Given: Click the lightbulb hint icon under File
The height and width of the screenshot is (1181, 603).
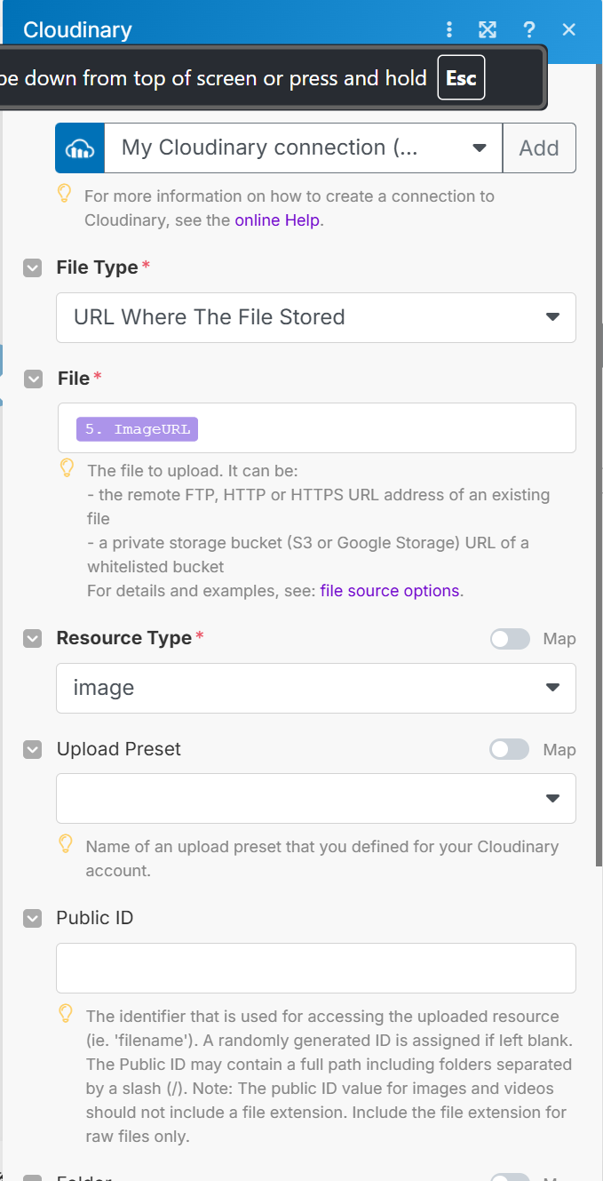Looking at the screenshot, I should tap(67, 468).
